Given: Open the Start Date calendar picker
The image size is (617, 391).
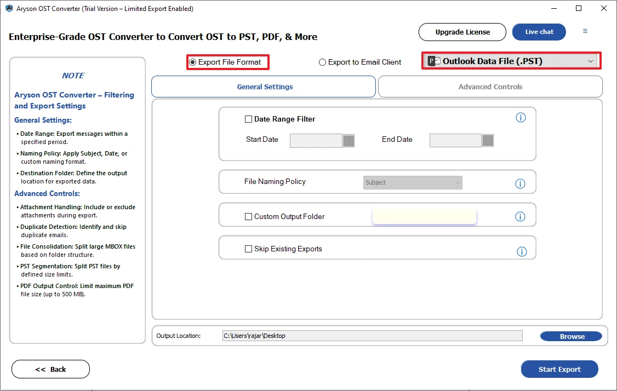Looking at the screenshot, I should 349,140.
